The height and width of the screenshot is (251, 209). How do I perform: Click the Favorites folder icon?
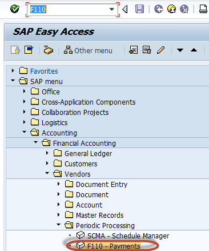(23, 71)
